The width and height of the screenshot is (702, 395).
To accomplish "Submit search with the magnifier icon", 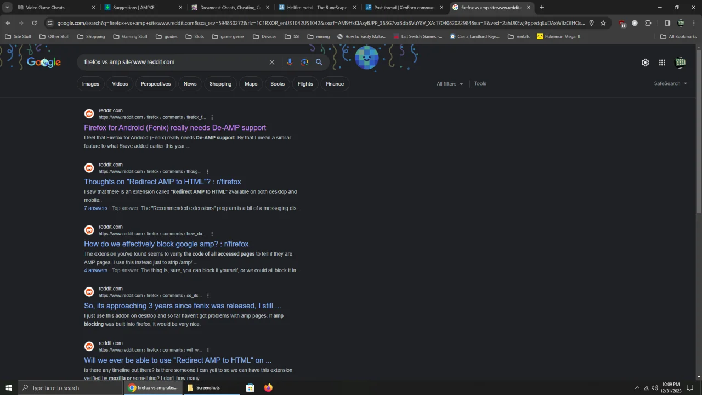I will click(x=319, y=62).
